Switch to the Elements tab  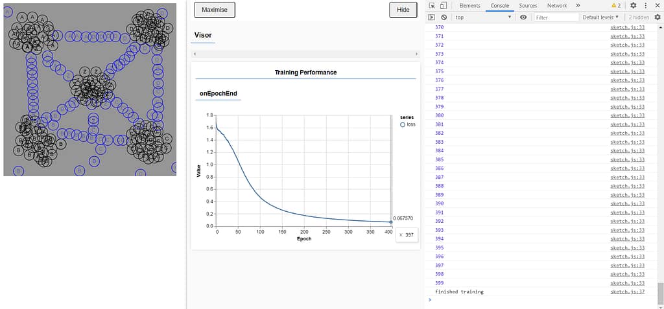[469, 6]
